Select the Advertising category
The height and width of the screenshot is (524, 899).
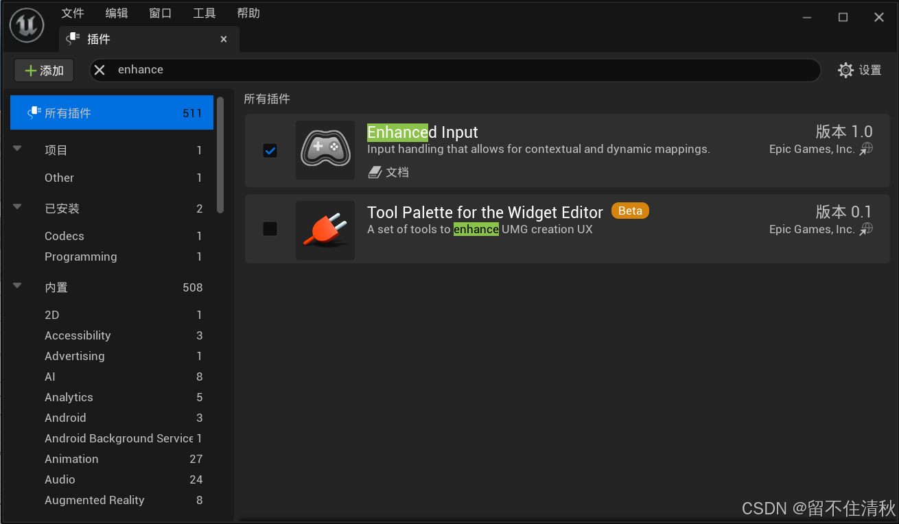tap(112, 356)
